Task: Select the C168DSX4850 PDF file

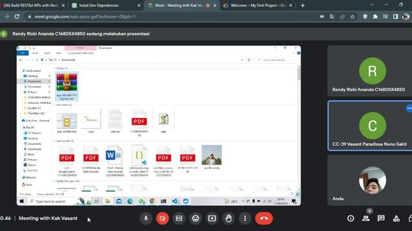Action: coord(139,123)
